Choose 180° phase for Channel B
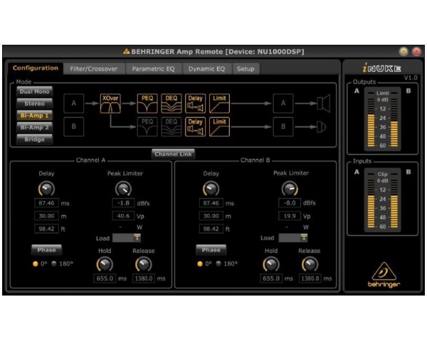427x341 pixels. pos(218,264)
